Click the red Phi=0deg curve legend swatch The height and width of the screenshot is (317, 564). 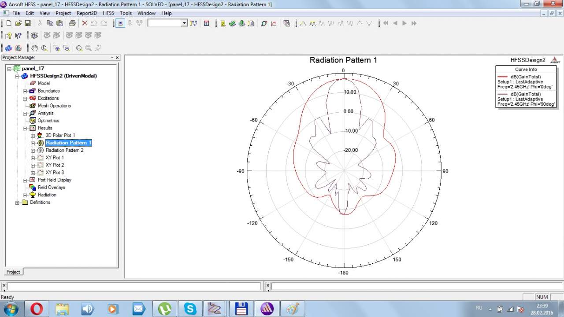pos(502,77)
